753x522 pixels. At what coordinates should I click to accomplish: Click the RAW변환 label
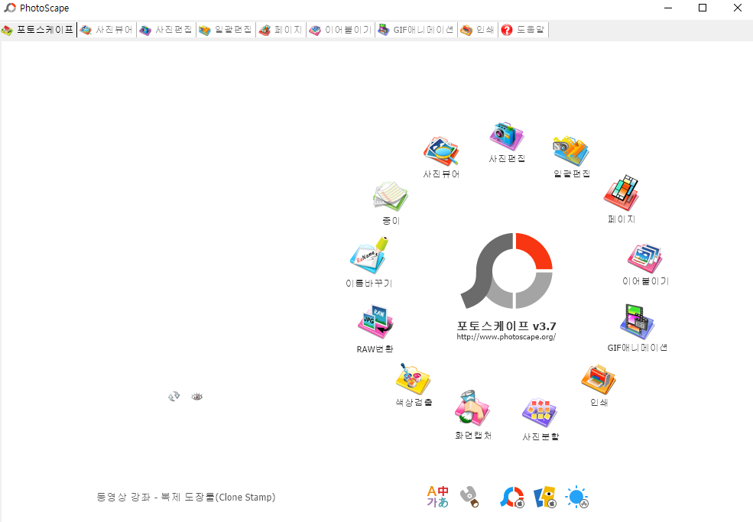click(375, 349)
